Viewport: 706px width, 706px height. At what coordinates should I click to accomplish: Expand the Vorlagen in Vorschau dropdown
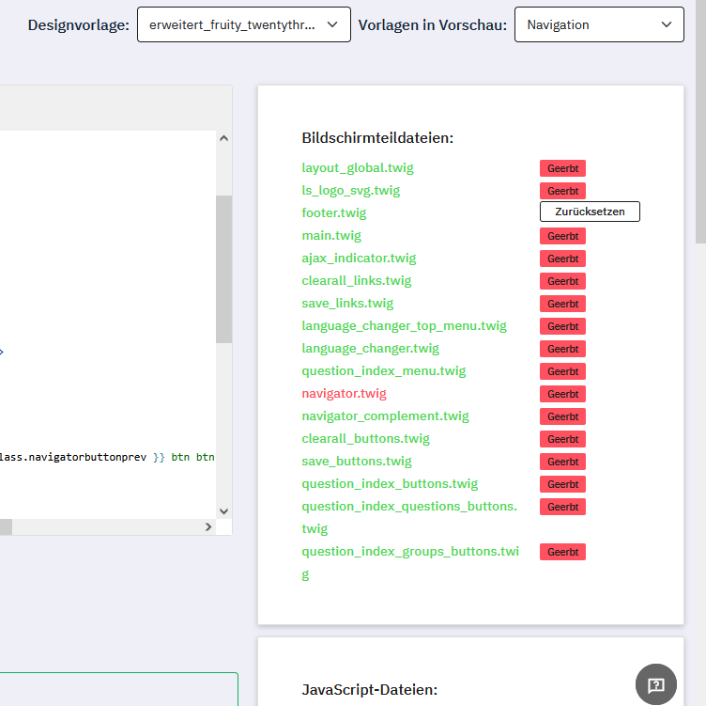[x=599, y=24]
